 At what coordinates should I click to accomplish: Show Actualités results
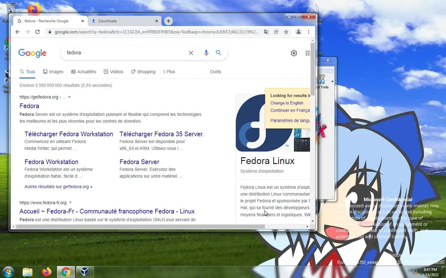coord(84,72)
